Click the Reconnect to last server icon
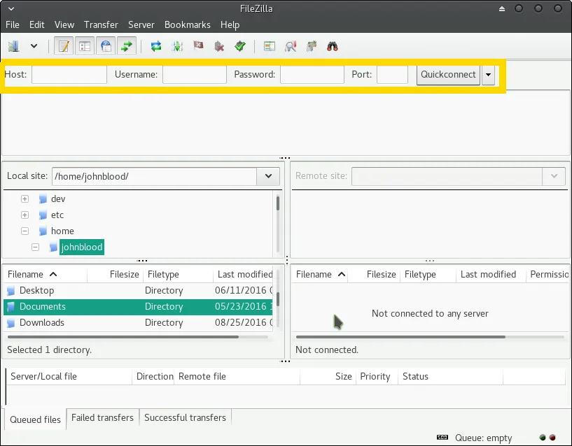 [x=240, y=47]
